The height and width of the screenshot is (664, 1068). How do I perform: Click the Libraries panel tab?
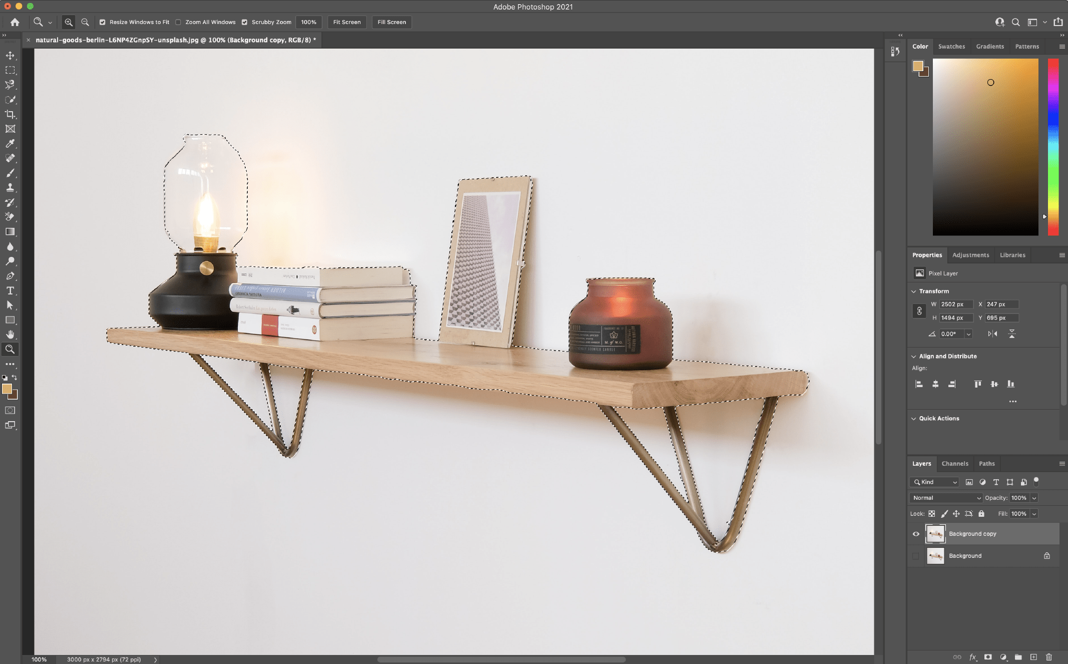click(1013, 254)
